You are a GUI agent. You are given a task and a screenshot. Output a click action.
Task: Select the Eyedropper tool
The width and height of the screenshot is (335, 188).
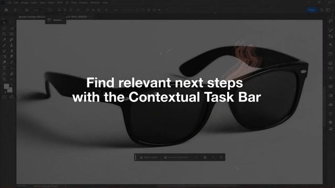(4, 40)
